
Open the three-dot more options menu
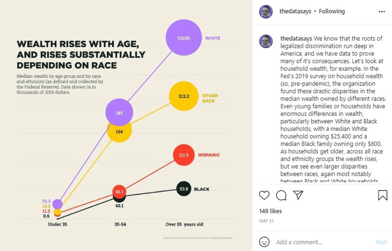click(x=382, y=12)
